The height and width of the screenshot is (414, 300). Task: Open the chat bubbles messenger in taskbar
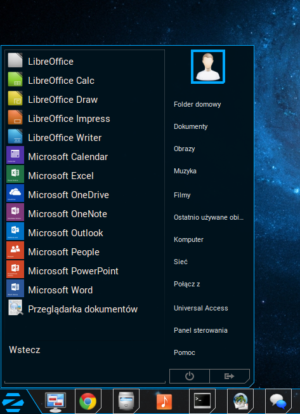click(x=278, y=401)
